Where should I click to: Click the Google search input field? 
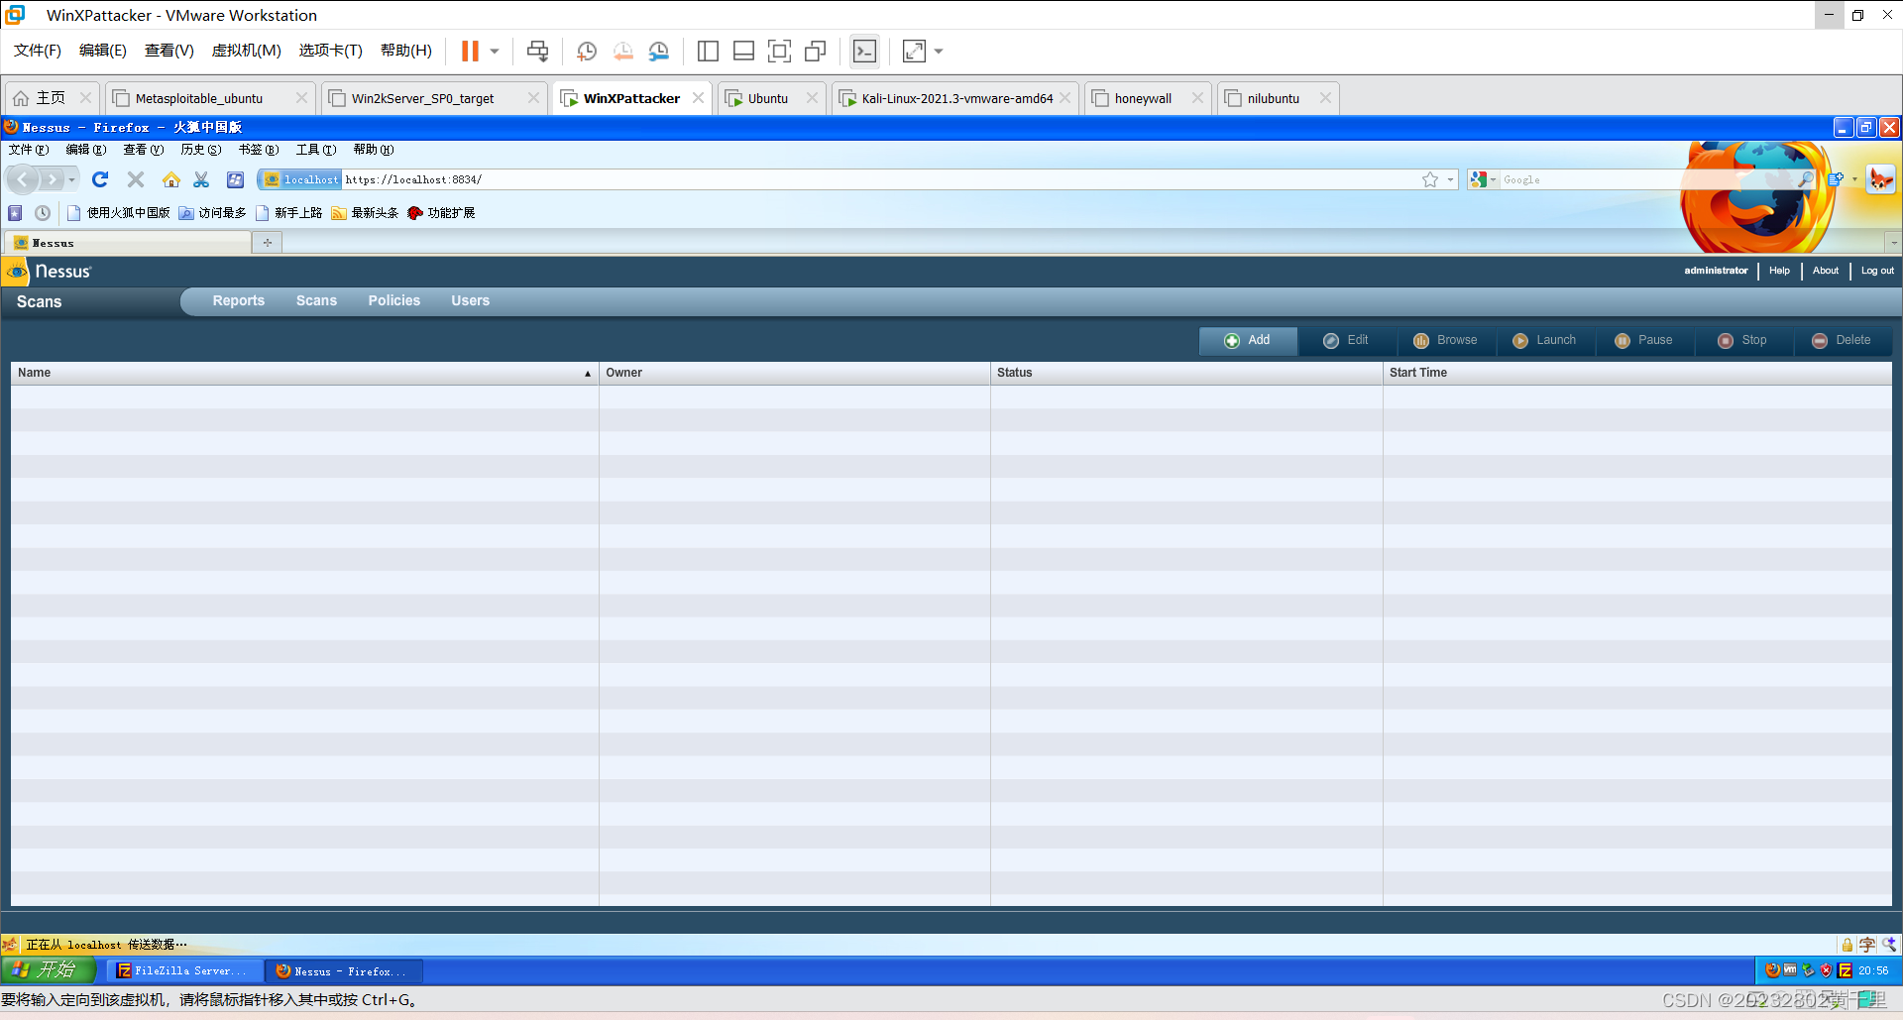pyautogui.click(x=1645, y=179)
